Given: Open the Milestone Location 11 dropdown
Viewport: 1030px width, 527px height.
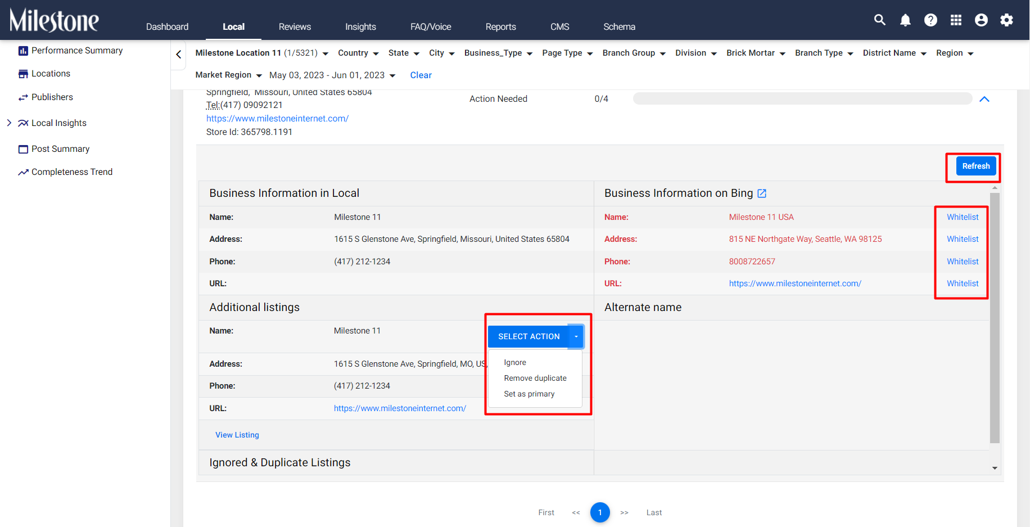Looking at the screenshot, I should pyautogui.click(x=261, y=53).
